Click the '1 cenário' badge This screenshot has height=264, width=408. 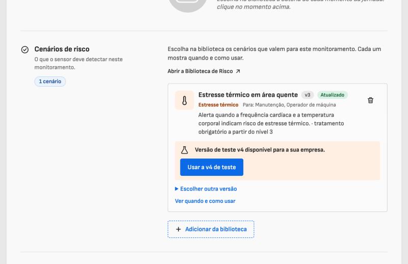point(50,82)
